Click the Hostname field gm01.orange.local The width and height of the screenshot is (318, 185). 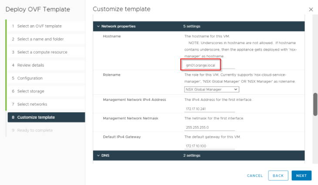(x=210, y=65)
